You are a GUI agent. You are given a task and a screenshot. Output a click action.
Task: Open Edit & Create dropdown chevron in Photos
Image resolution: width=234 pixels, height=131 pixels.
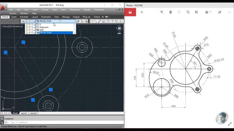point(211,12)
